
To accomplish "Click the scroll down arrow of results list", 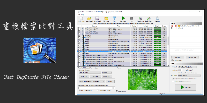I will click(x=168, y=65).
